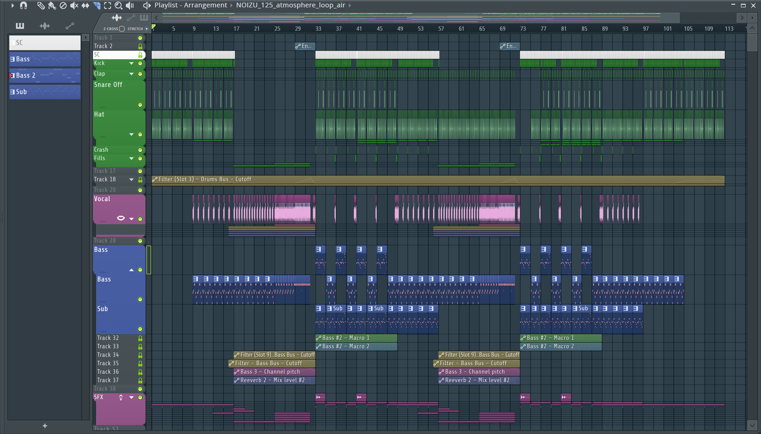Select first Reeverb 2 - Mix level #2 clip
This screenshot has height=434, width=761.
275,380
